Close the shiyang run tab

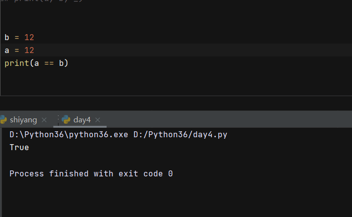[x=44, y=120]
